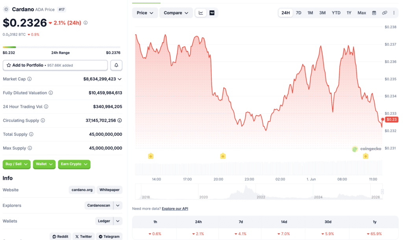Expand the Wallets dropdown arrow
This screenshot has height=240, width=403.
pyautogui.click(x=118, y=221)
